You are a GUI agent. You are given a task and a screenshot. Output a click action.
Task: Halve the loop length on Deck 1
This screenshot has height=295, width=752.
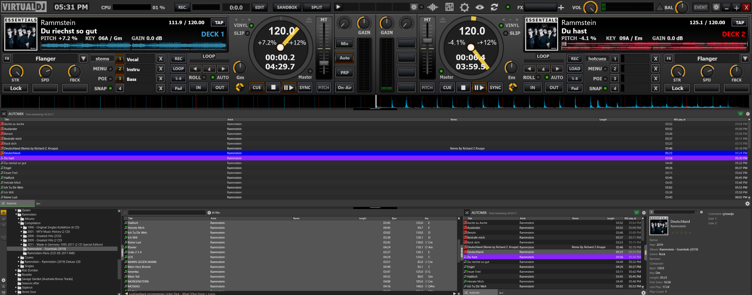pyautogui.click(x=195, y=69)
